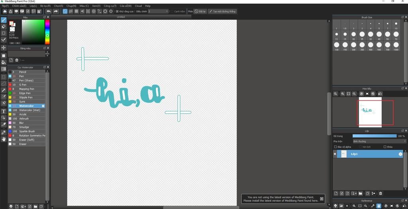The height and width of the screenshot is (209, 408).
Task: Toggle visibility of layer Lớp1
Action: 335,154
